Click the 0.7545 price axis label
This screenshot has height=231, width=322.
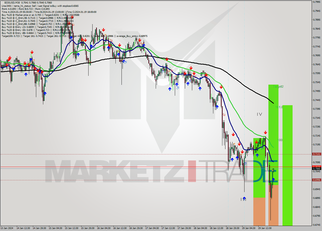(316, 82)
